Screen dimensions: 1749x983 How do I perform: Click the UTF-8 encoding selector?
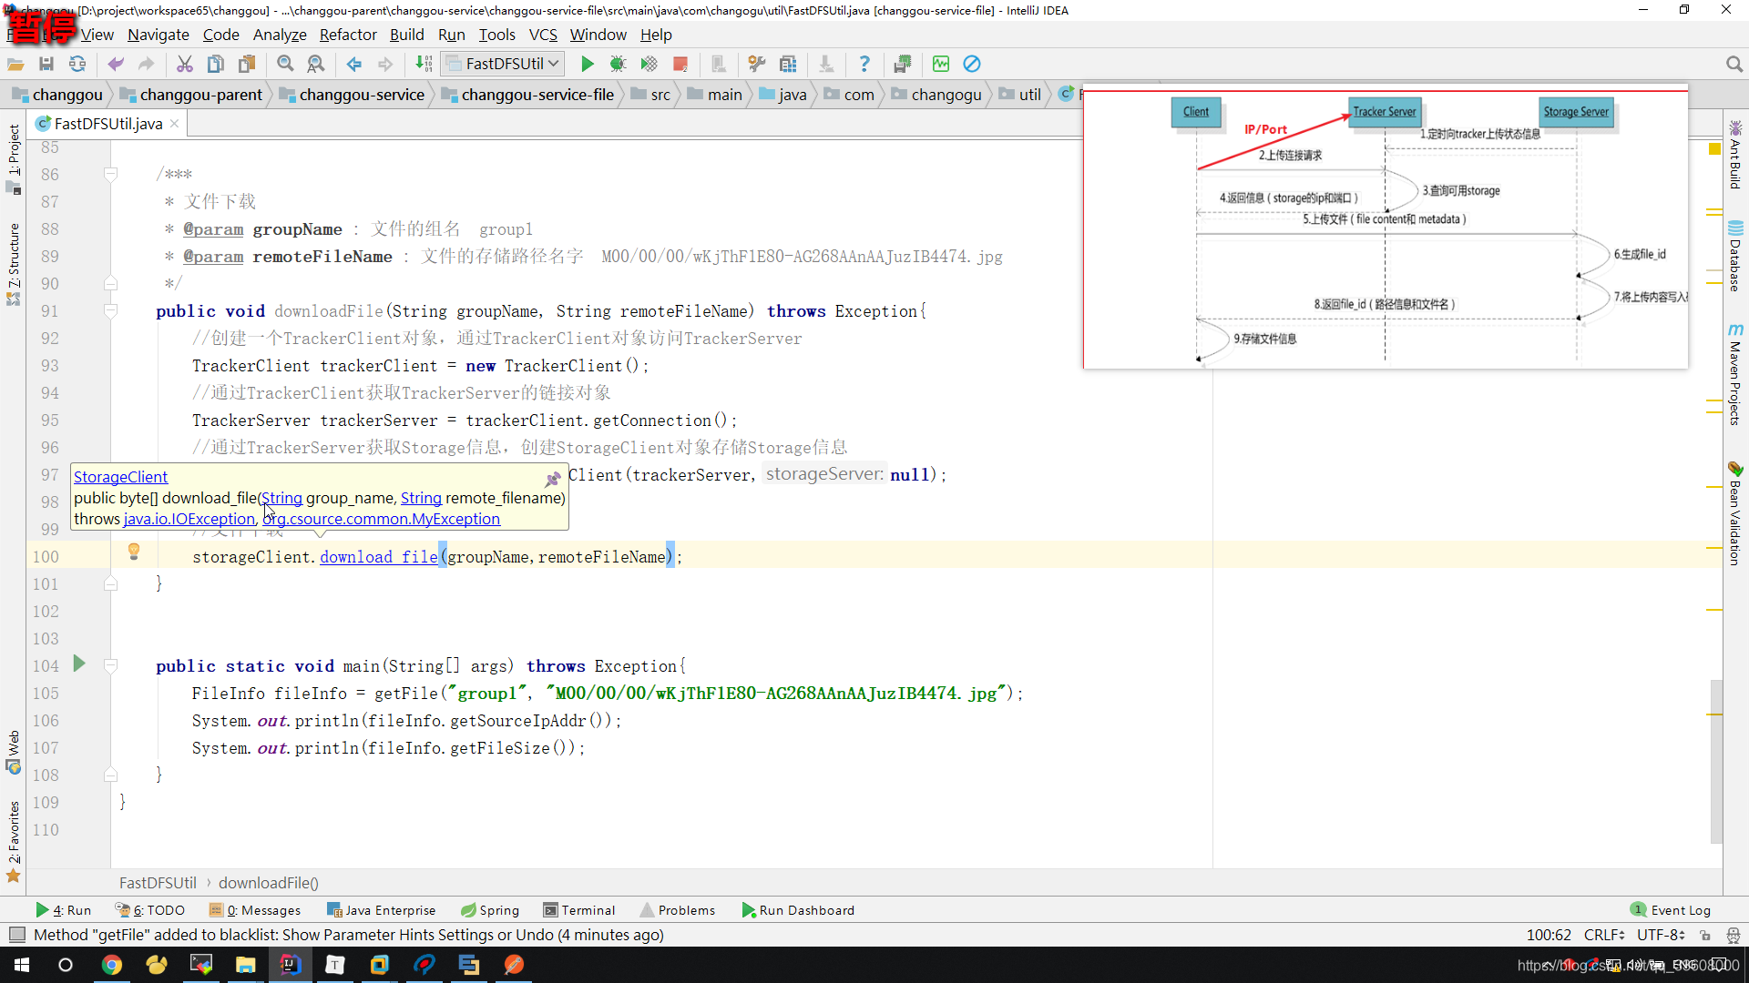pos(1661,935)
